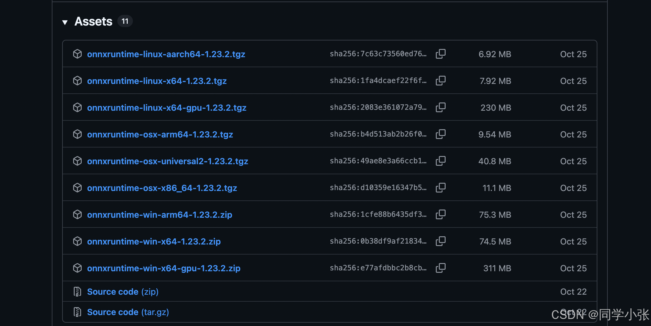The width and height of the screenshot is (651, 326).
Task: Copy sha256 for win-x64-gpu package
Action: click(x=440, y=268)
